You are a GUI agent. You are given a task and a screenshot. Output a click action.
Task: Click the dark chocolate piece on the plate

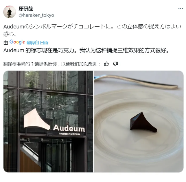point(143,122)
